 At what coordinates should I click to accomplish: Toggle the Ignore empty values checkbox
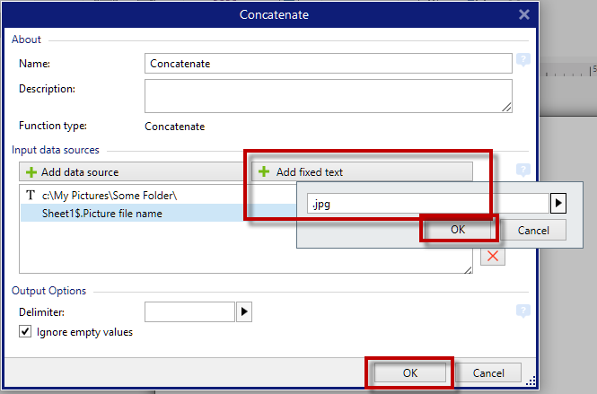click(25, 332)
